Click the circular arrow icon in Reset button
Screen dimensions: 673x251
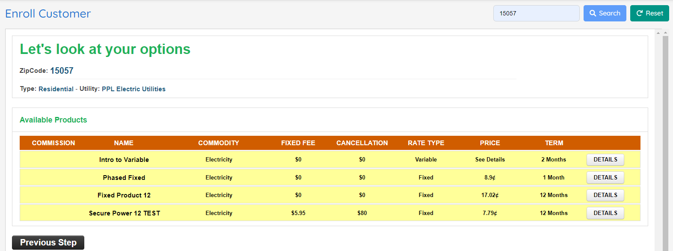(x=640, y=13)
